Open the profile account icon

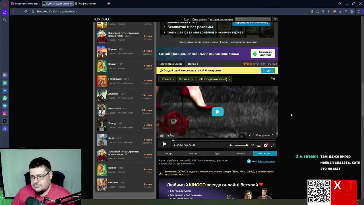point(351,11)
